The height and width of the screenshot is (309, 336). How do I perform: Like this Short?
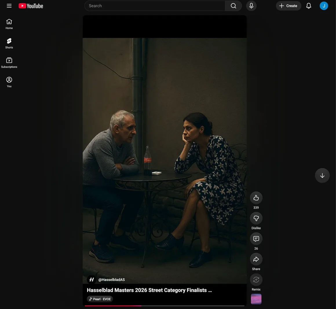point(256,198)
